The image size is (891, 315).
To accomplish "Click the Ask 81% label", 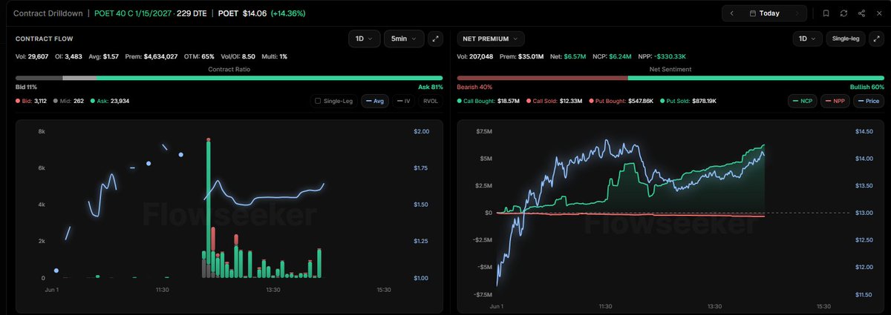I will pos(431,87).
